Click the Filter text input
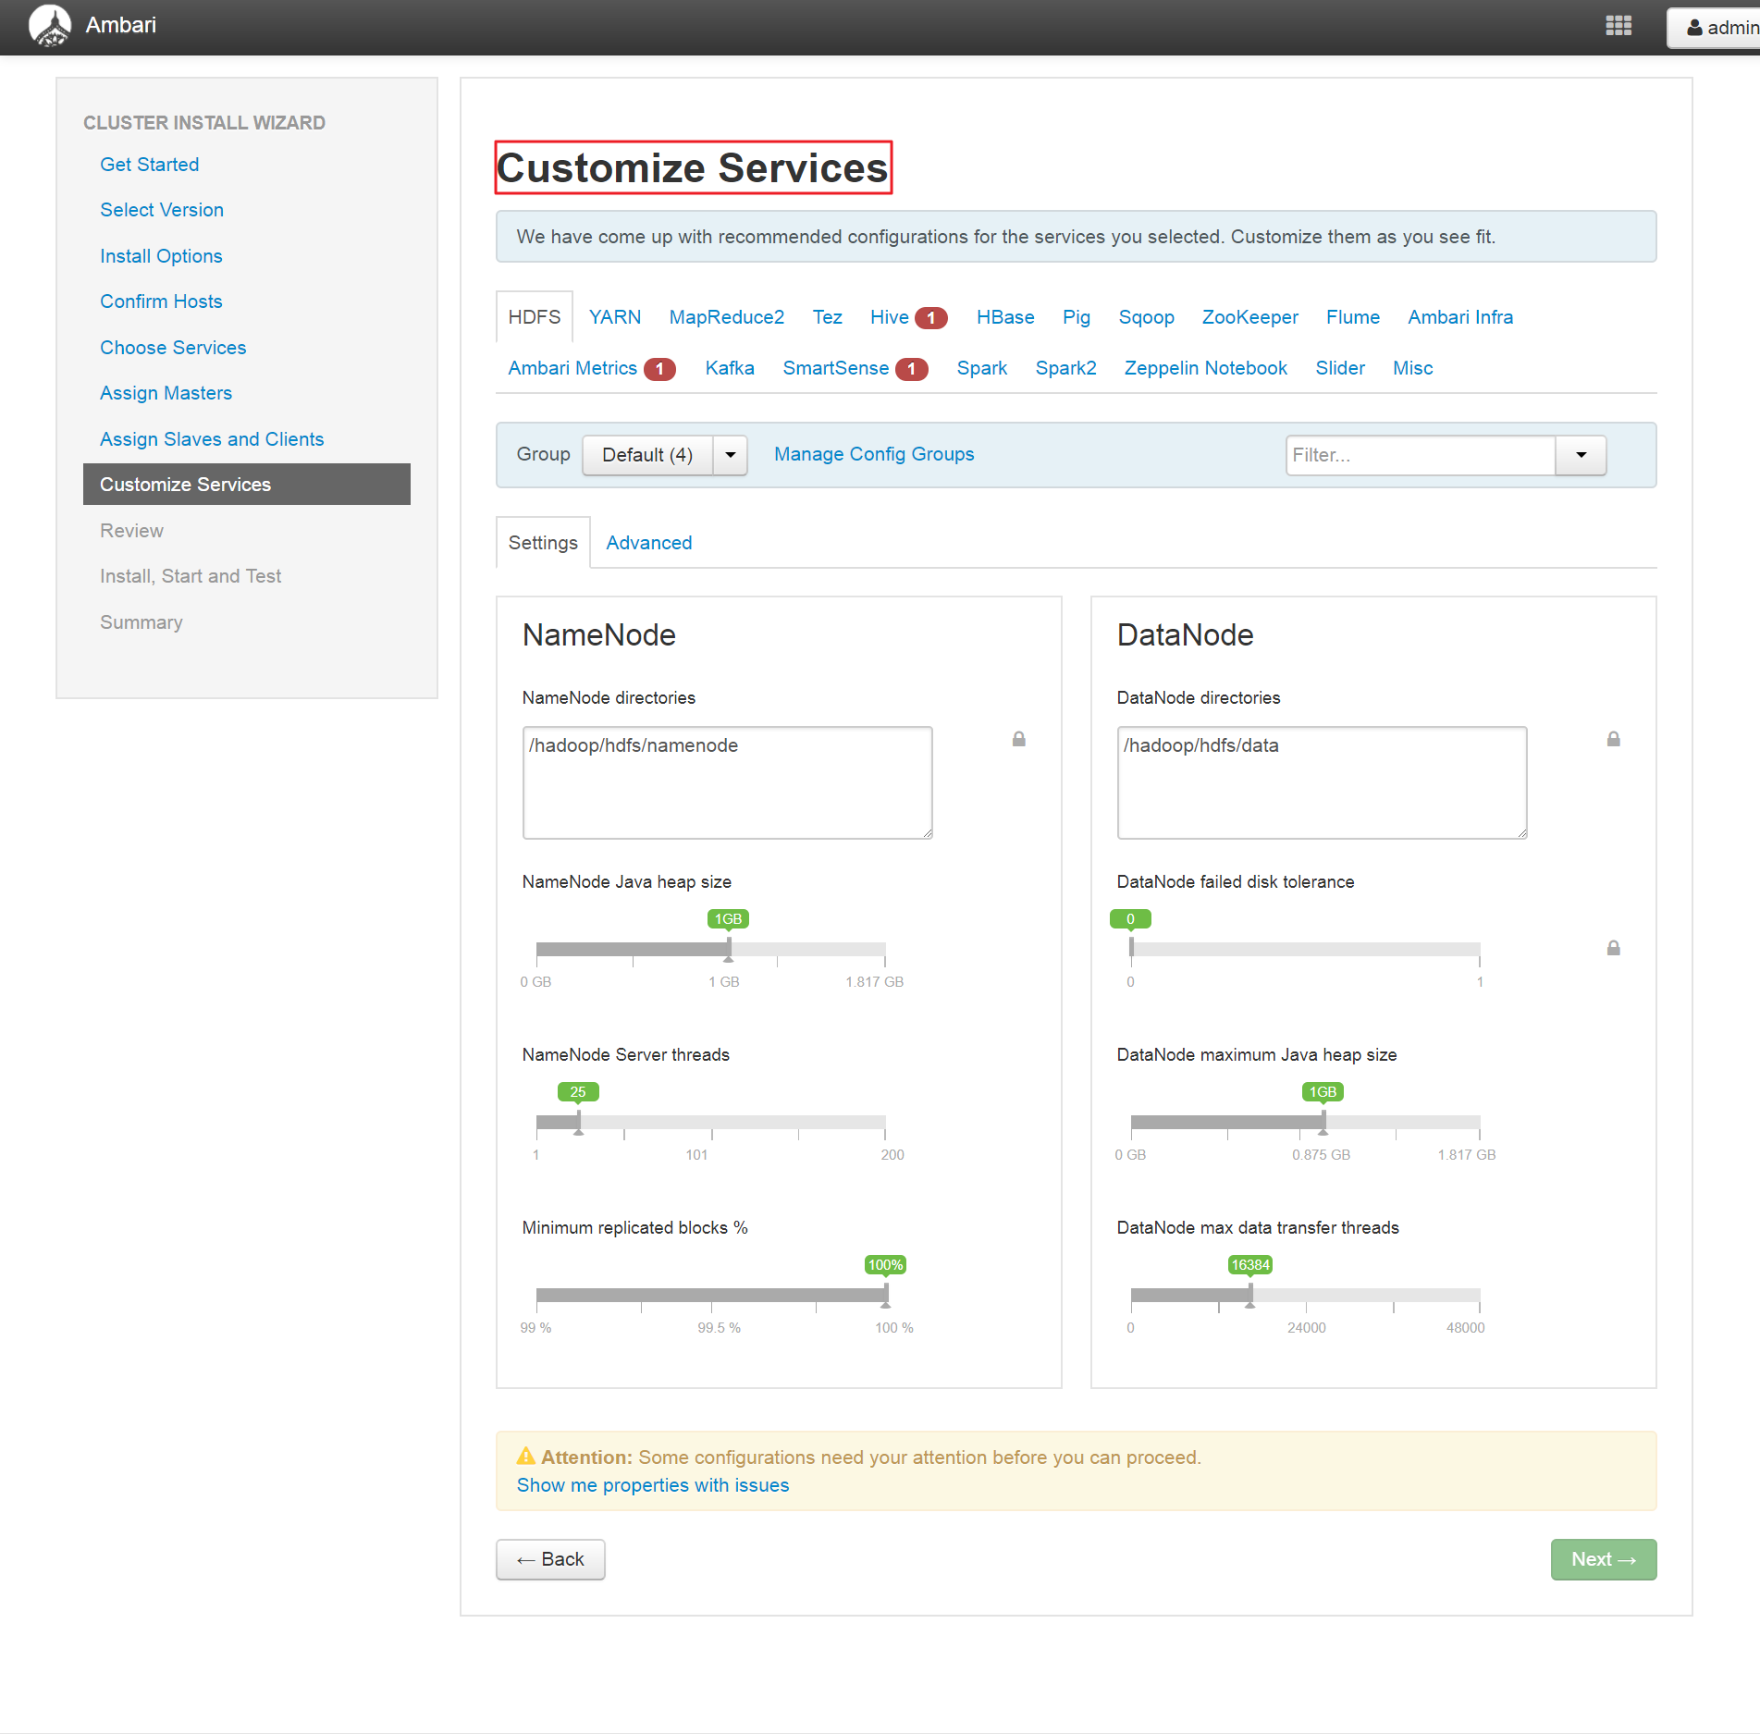The image size is (1760, 1734). 1421,455
